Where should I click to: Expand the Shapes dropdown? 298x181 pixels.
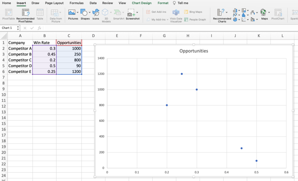pyautogui.click(x=89, y=12)
